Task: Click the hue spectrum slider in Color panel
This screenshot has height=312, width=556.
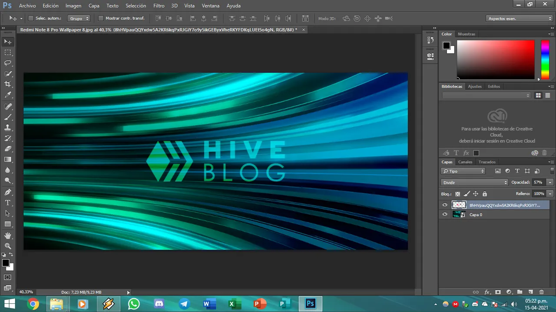Action: coord(545,60)
